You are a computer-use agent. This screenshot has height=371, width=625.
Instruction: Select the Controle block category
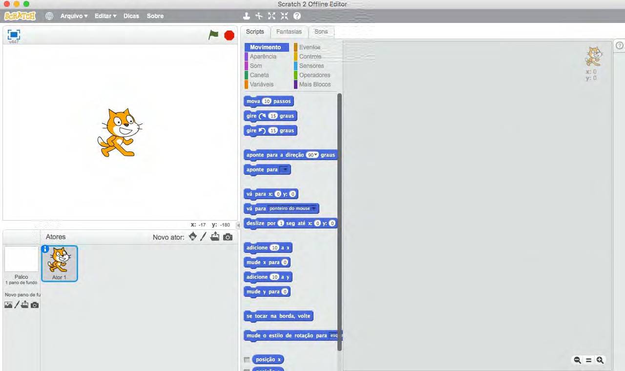310,56
